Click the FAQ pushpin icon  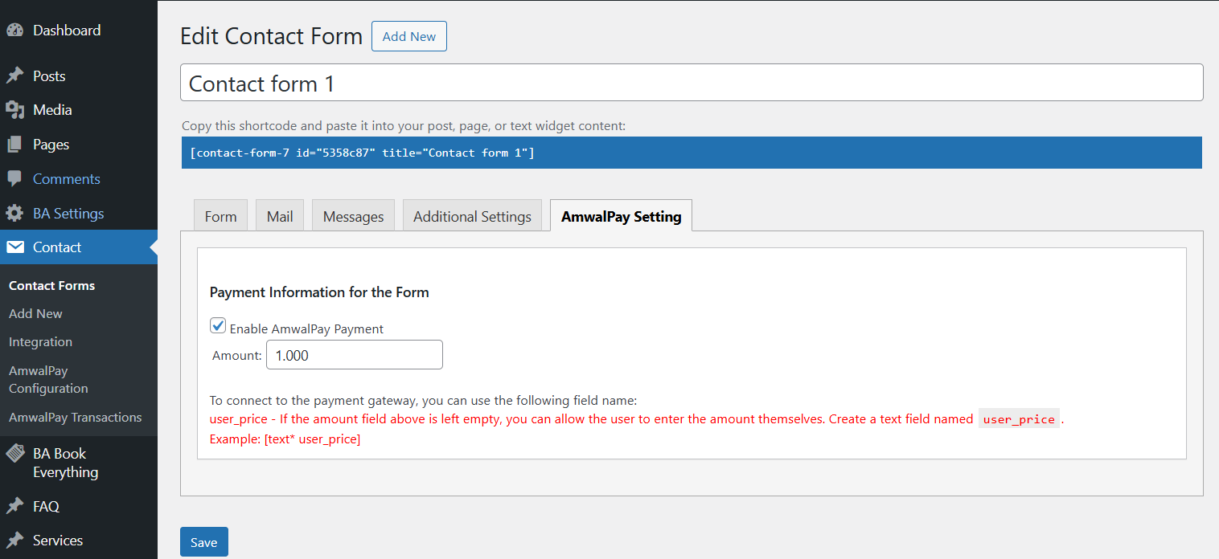click(14, 507)
